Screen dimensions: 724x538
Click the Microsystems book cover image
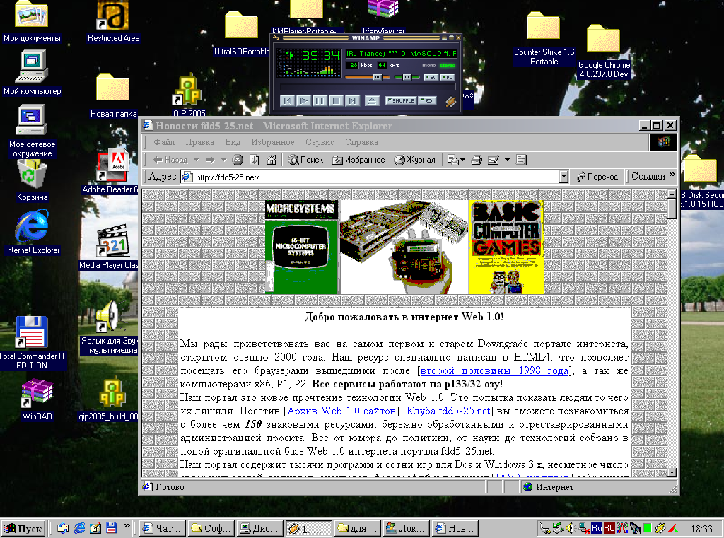tap(301, 247)
